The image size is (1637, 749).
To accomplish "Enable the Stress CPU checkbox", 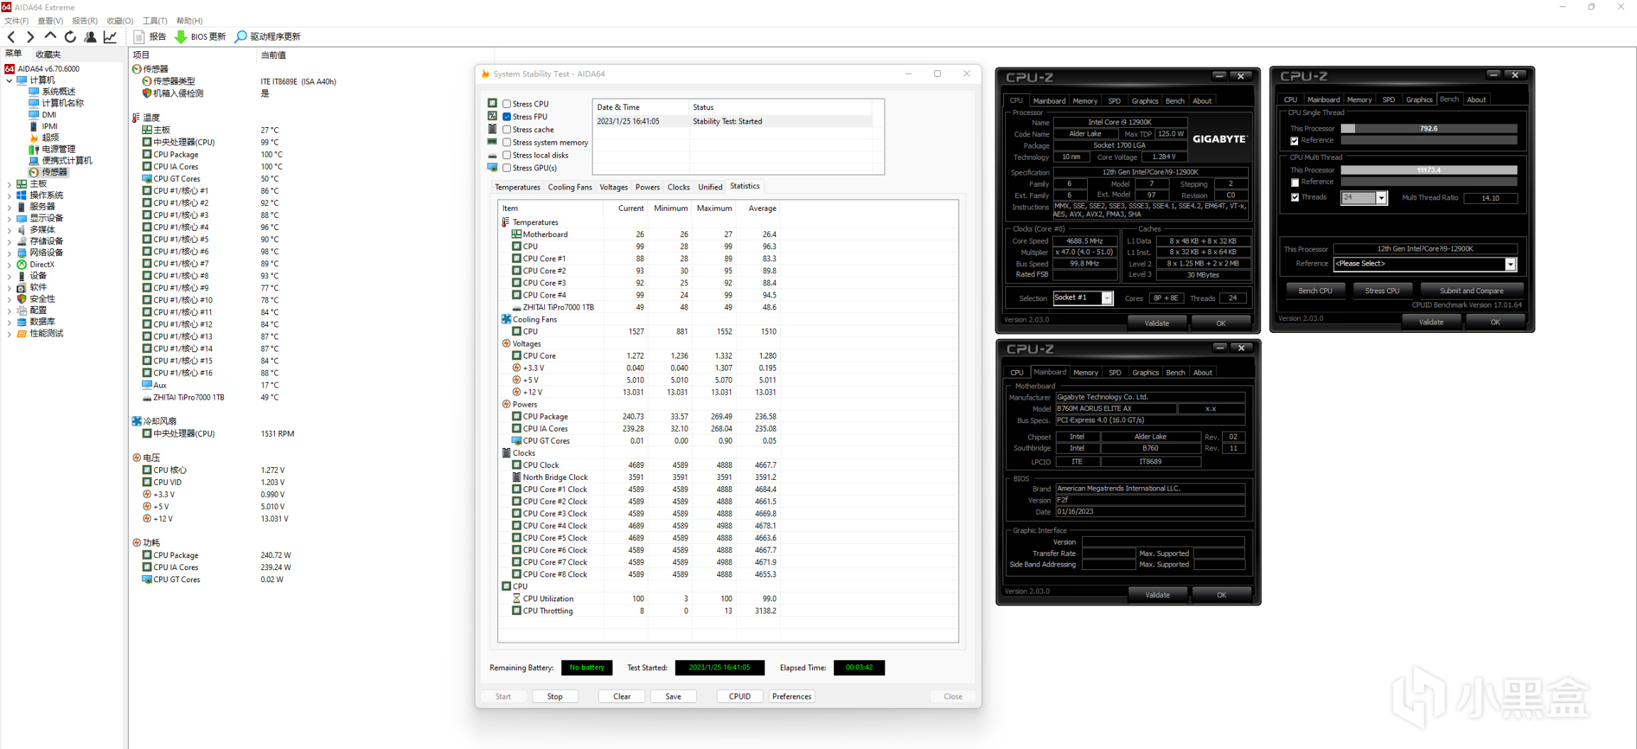I will pyautogui.click(x=507, y=104).
